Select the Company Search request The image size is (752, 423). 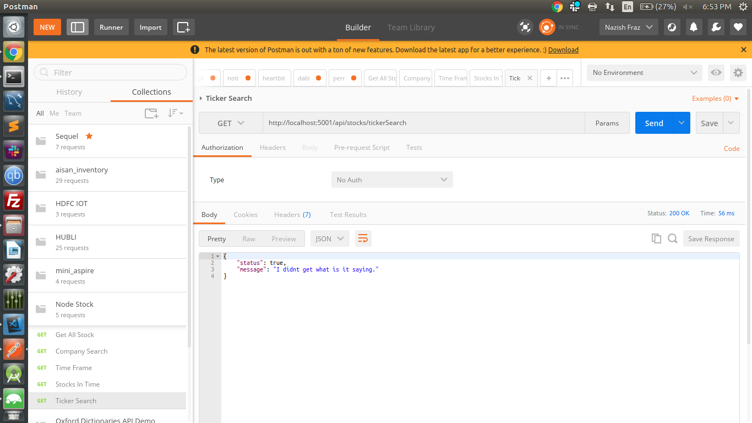coord(107,351)
